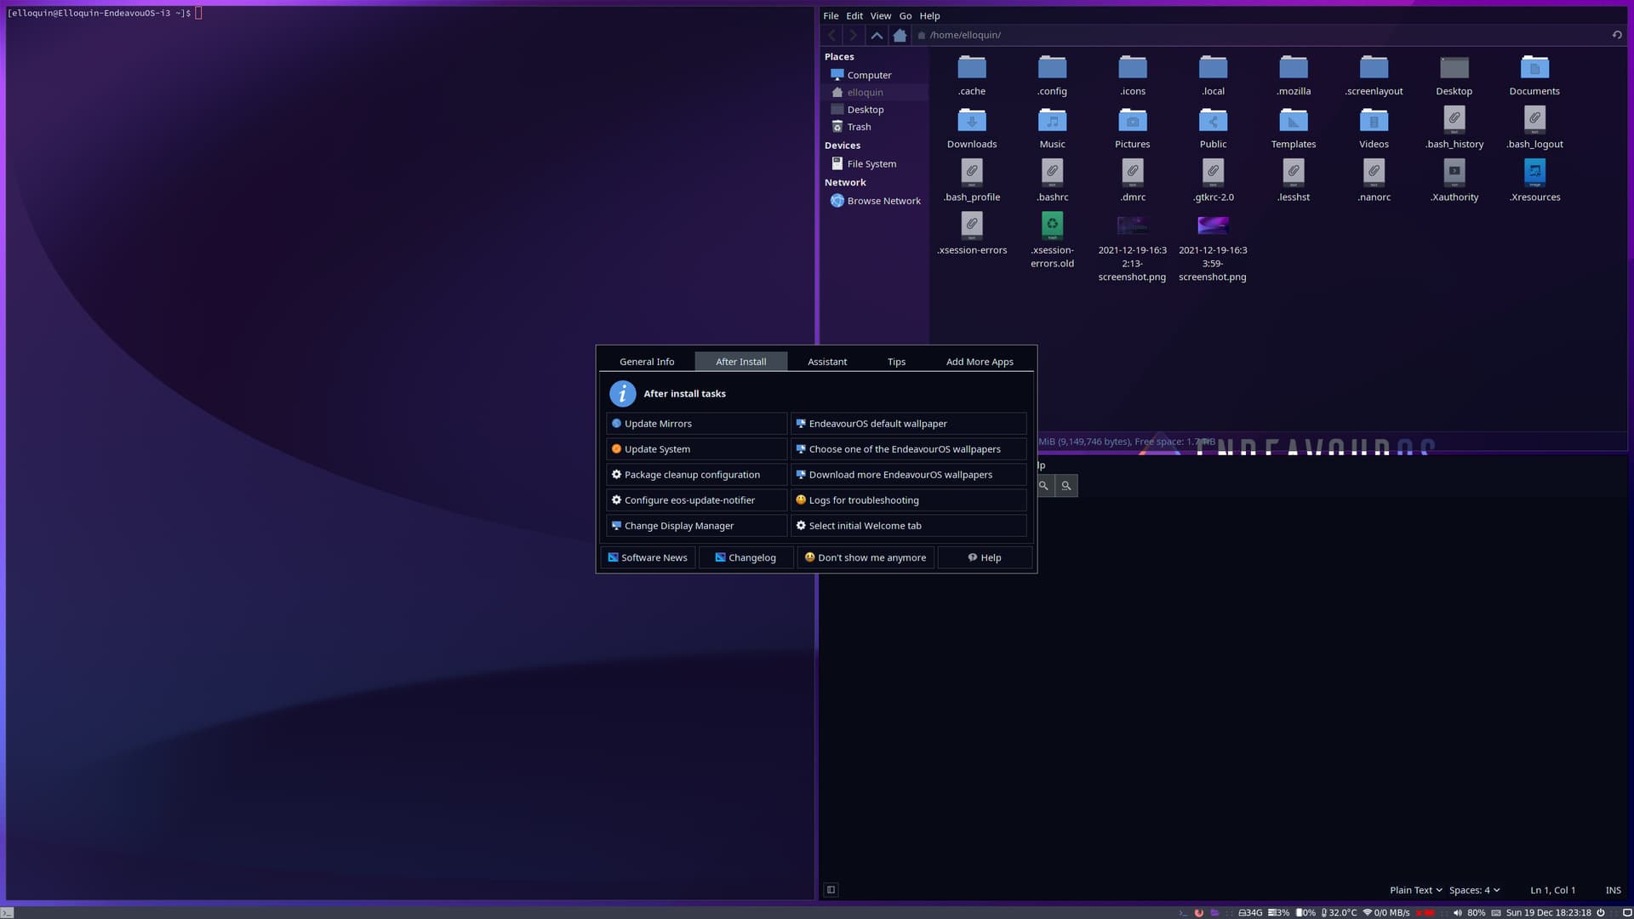Image resolution: width=1634 pixels, height=919 pixels.
Task: Open Browse Network in sidebar
Action: click(x=873, y=201)
